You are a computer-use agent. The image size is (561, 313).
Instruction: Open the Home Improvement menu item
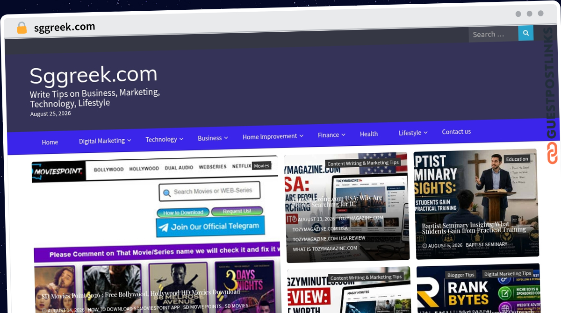tap(270, 136)
